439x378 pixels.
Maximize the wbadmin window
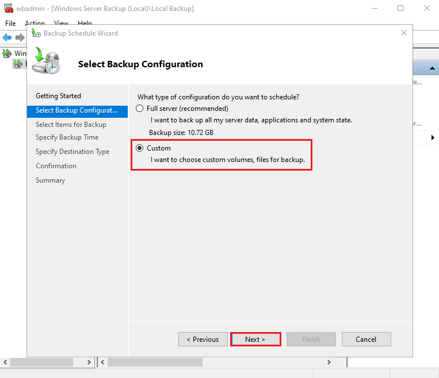coord(400,9)
